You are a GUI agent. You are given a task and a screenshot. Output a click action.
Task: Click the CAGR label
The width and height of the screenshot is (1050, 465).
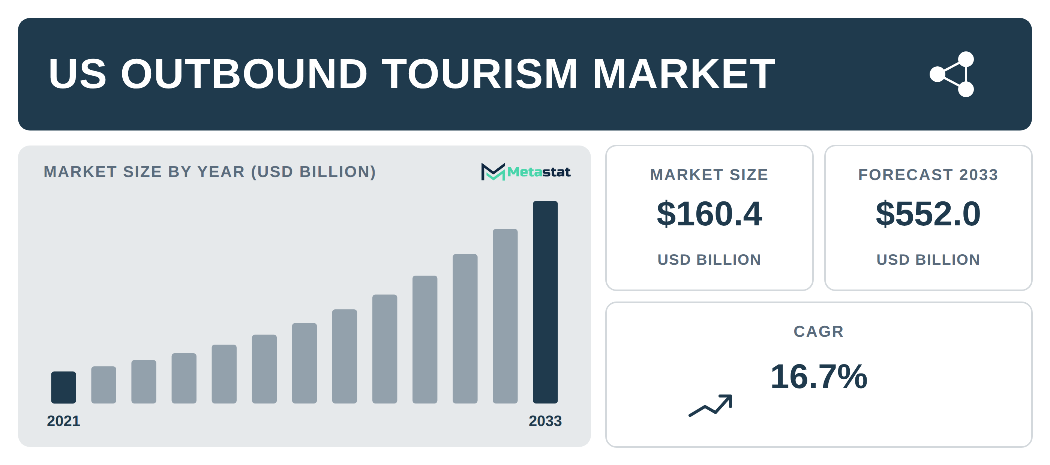(819, 331)
